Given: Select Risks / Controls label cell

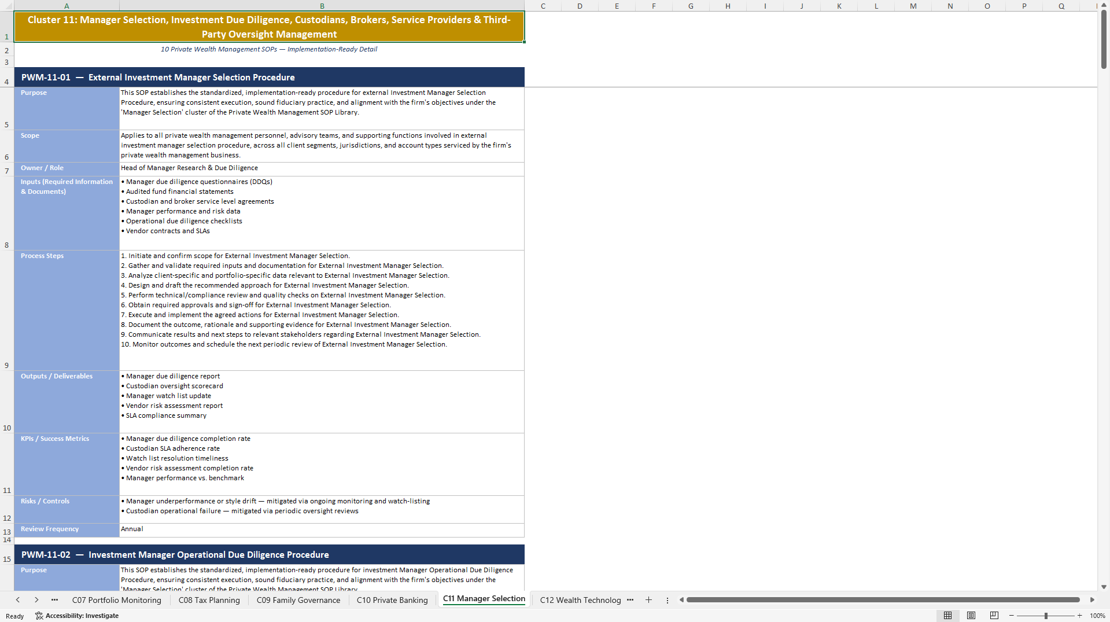Looking at the screenshot, I should click(67, 510).
